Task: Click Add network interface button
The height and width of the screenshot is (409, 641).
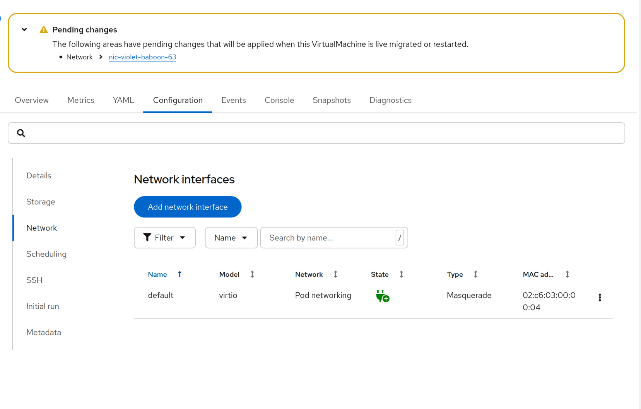Action: [x=188, y=207]
